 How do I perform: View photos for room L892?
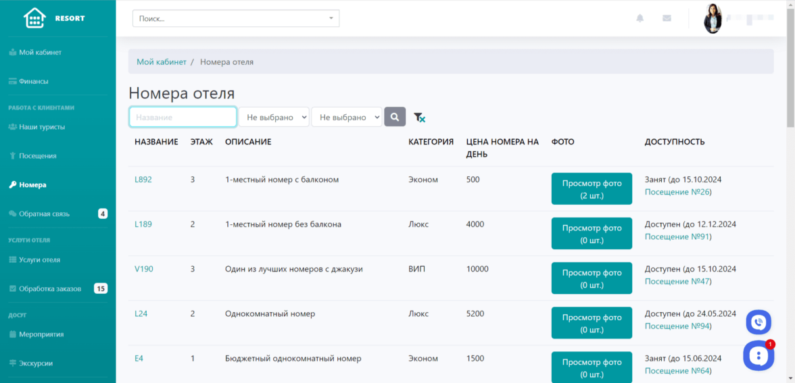click(x=592, y=188)
